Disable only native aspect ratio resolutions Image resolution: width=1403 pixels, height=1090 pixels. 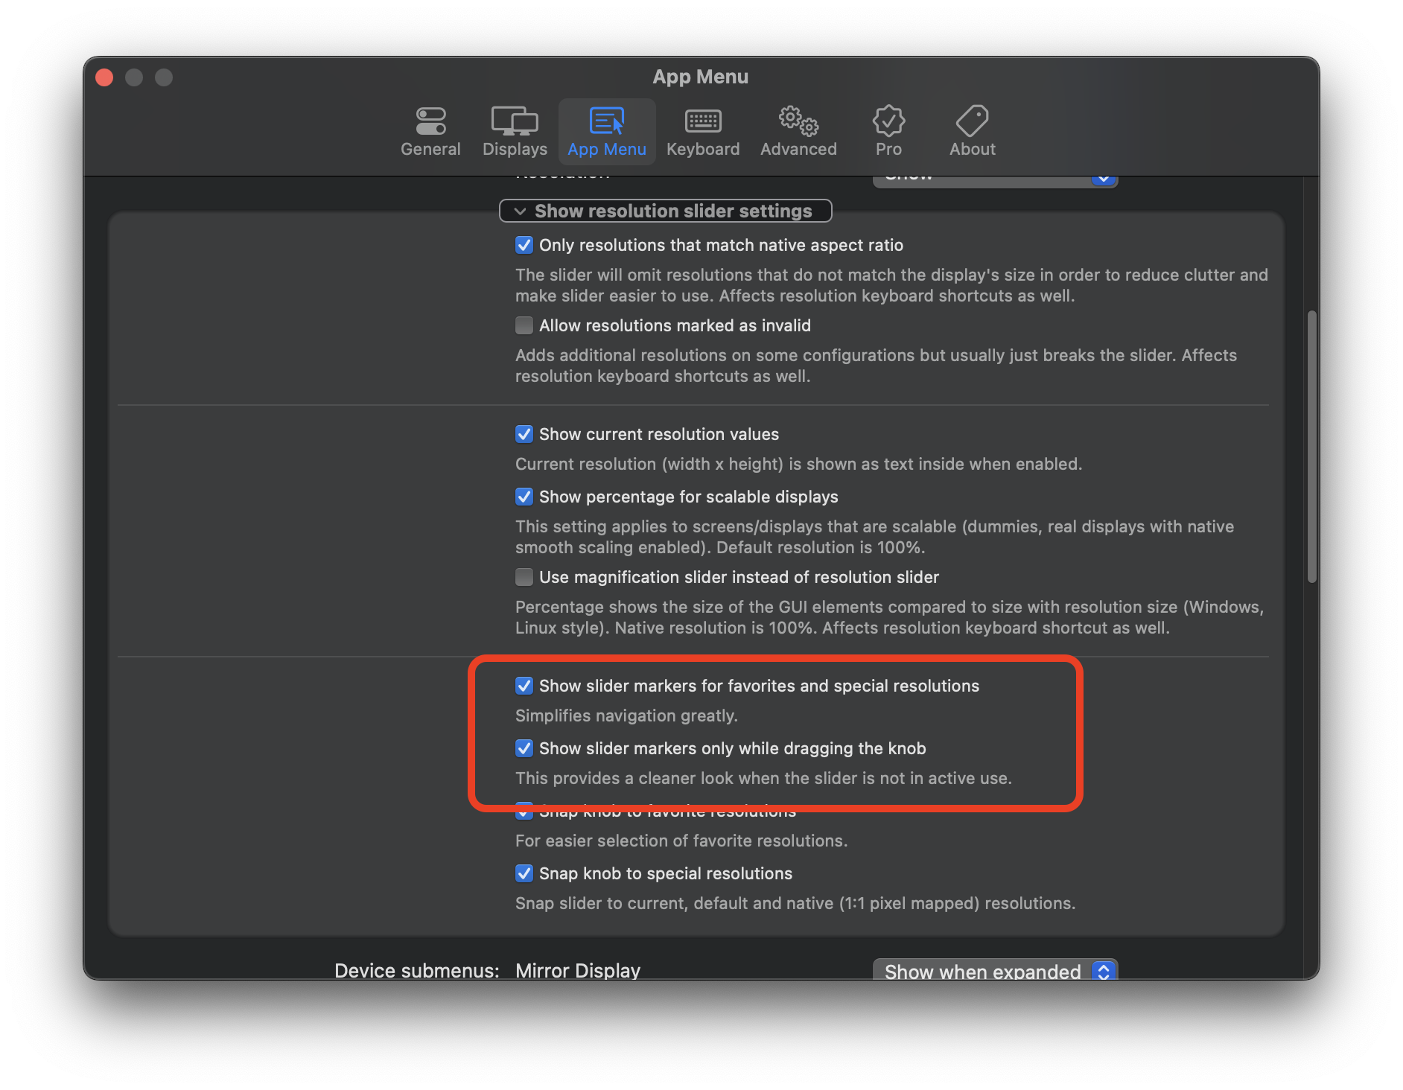click(524, 245)
